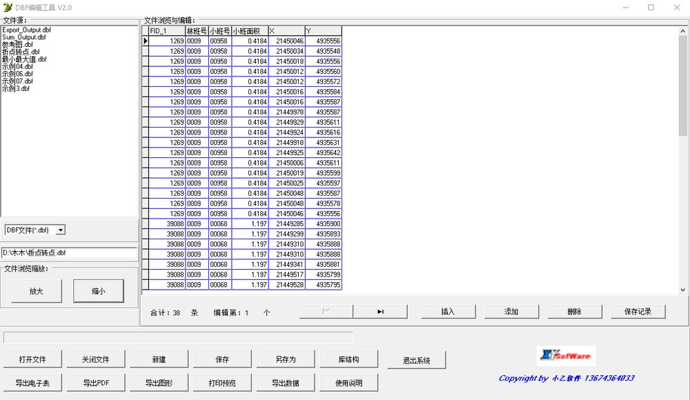Click Y cell value 4935548
690x400 pixels.
(324, 51)
